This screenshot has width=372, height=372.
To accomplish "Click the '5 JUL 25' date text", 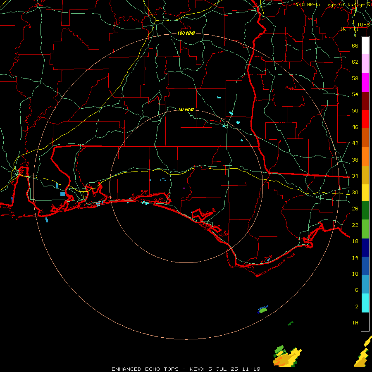I will (224, 369).
